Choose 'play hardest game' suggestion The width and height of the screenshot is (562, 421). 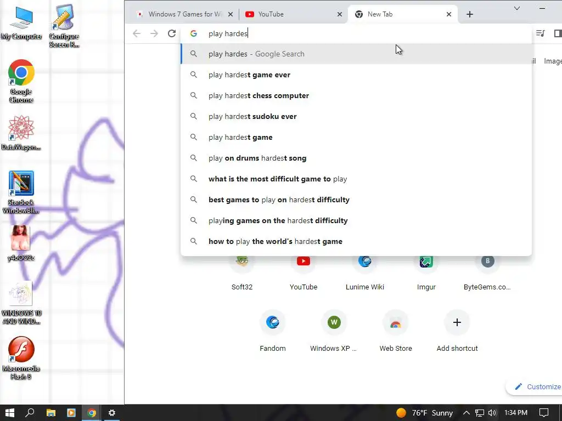click(356, 137)
